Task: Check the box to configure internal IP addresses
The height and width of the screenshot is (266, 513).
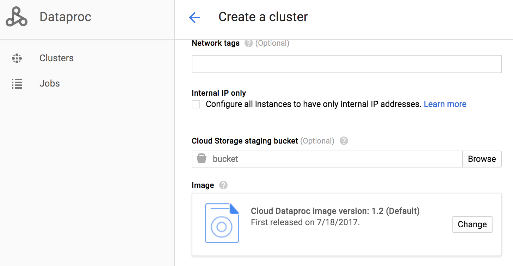Action: click(x=196, y=104)
